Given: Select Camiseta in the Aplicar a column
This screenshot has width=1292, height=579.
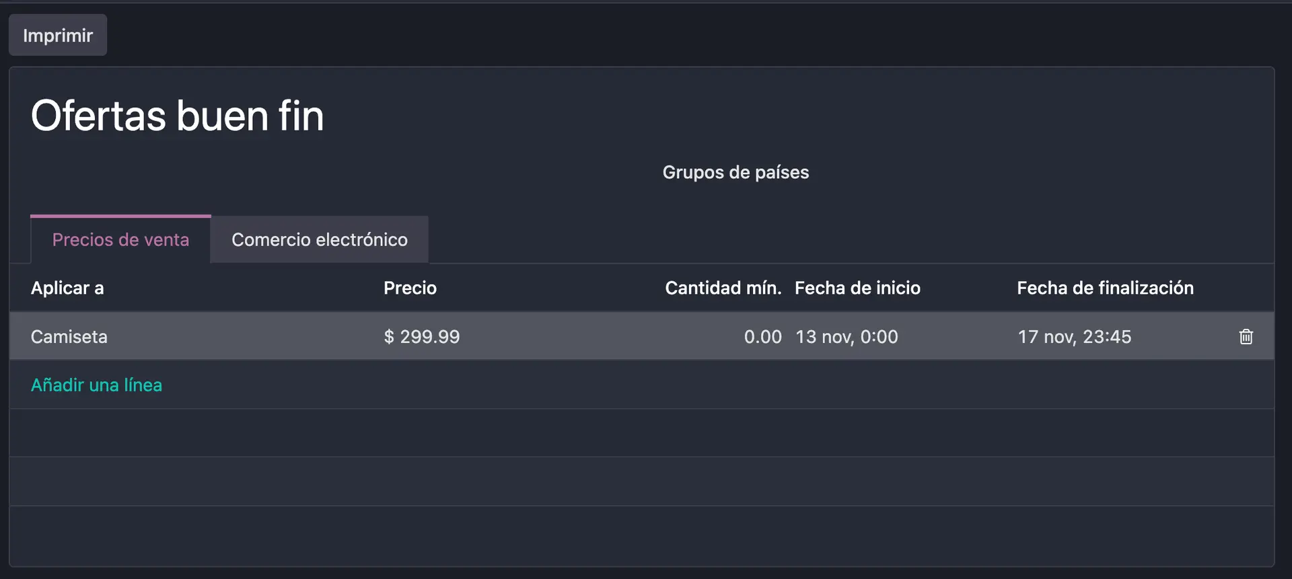Looking at the screenshot, I should coord(69,337).
